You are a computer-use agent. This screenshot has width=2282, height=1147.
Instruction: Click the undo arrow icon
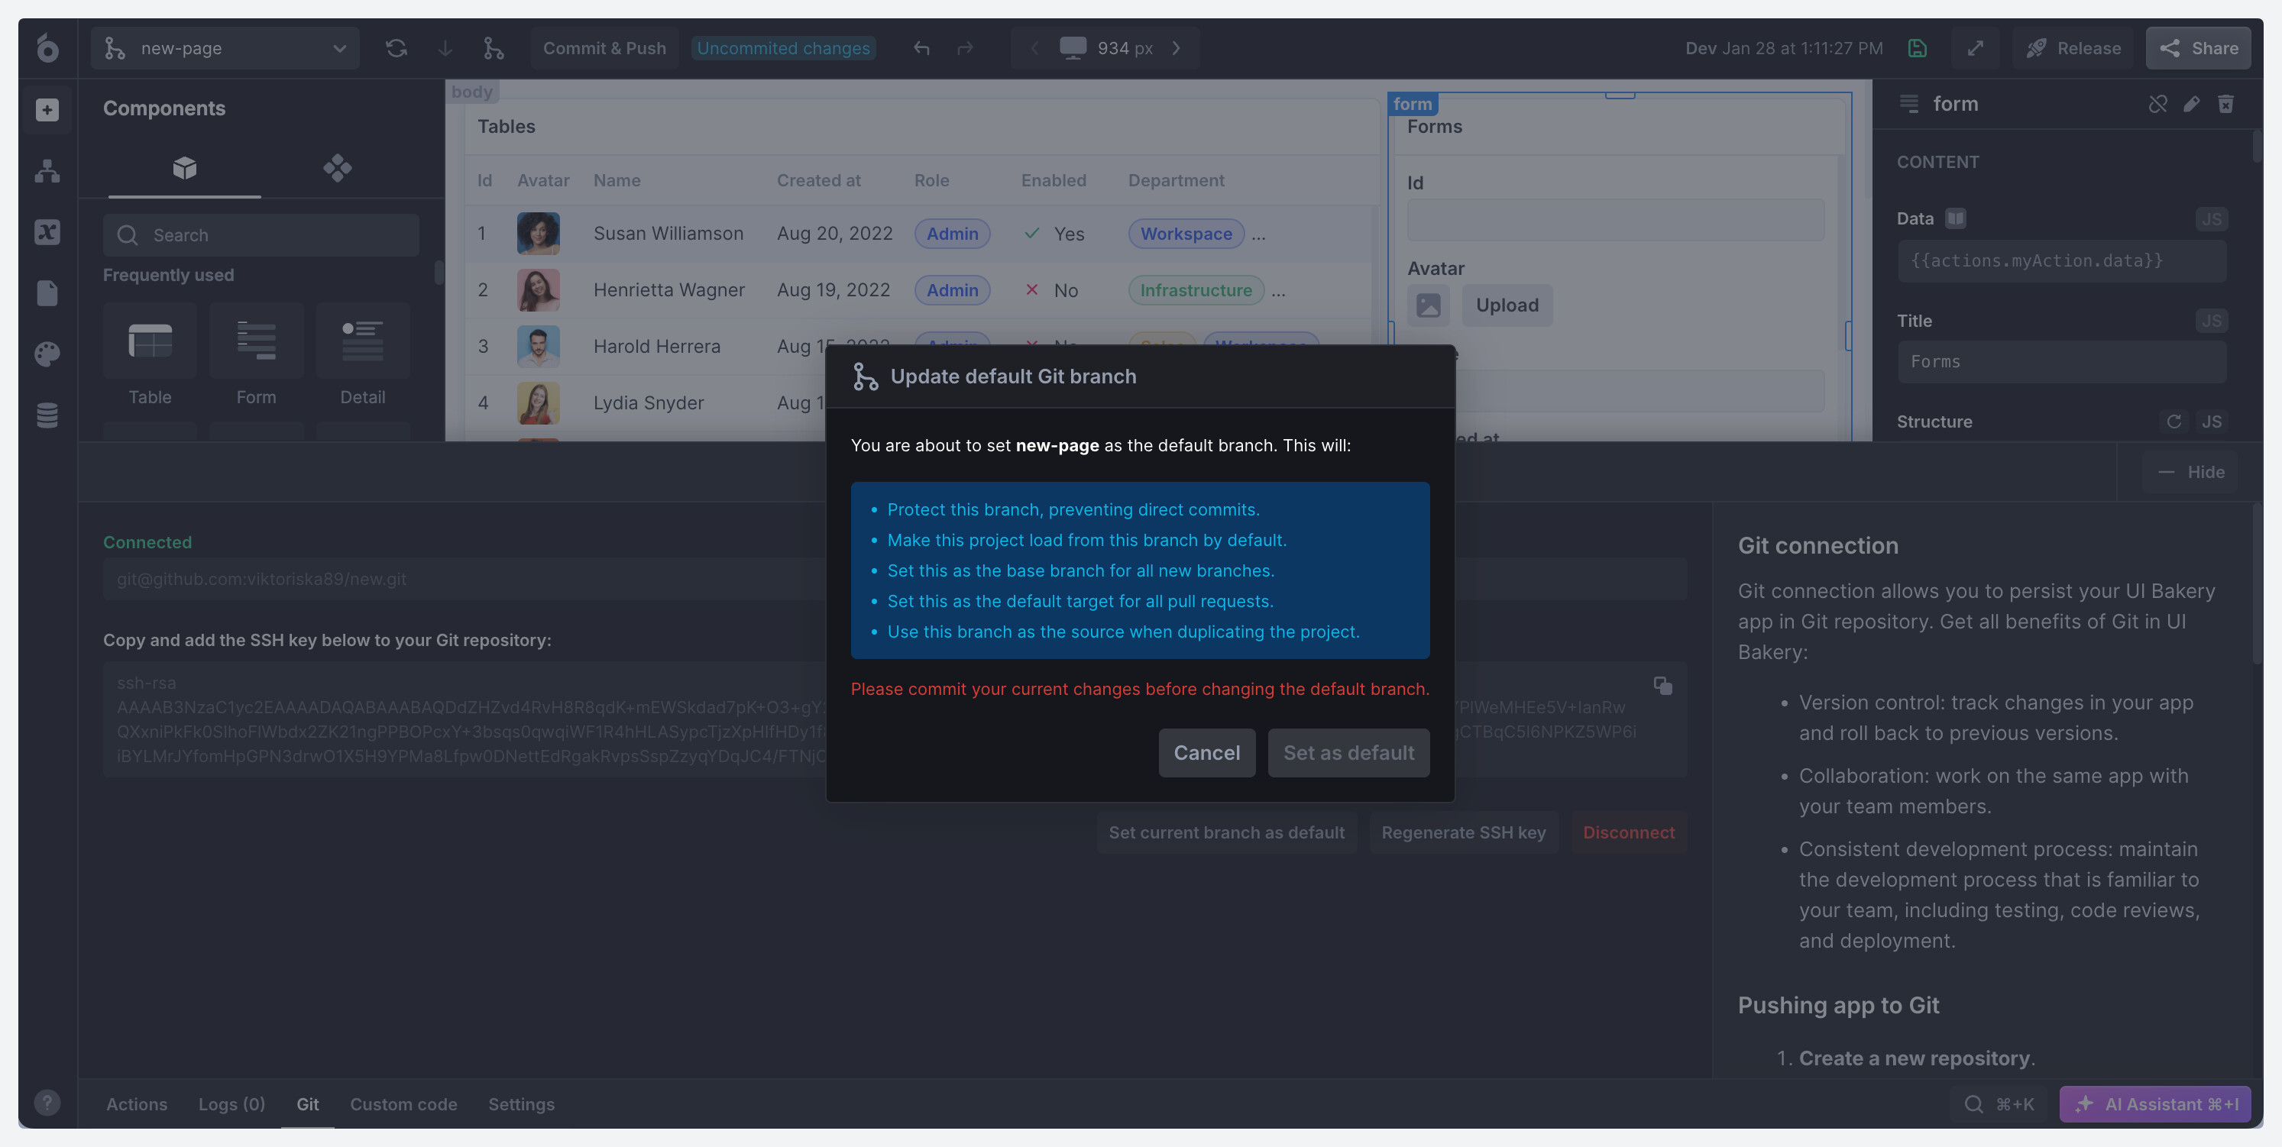coord(921,48)
